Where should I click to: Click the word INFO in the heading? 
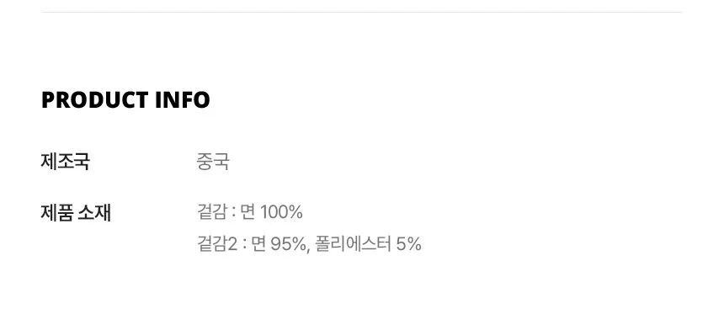pos(183,100)
